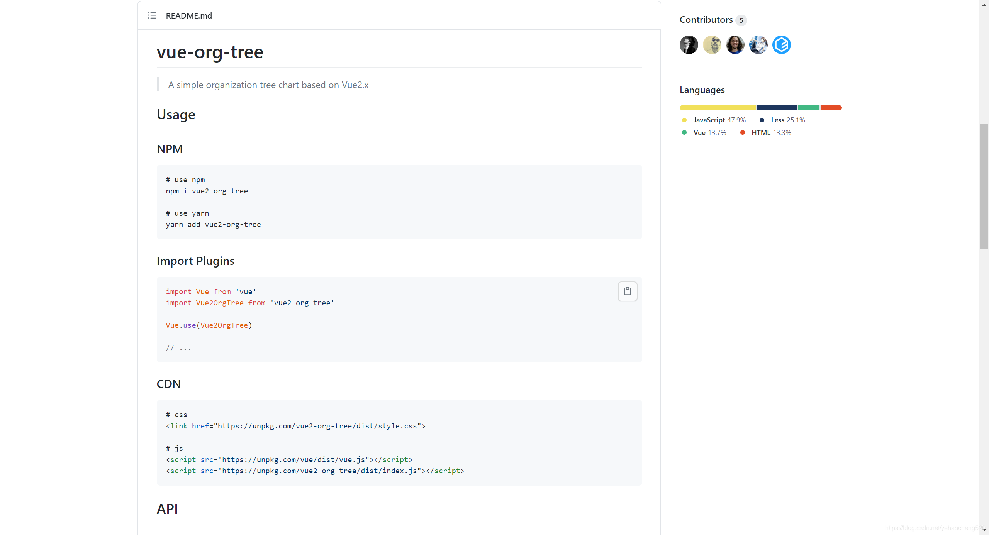Click the sunglasses-sketch contributor avatar
Viewport: 989px width, 535px height.
coord(712,45)
